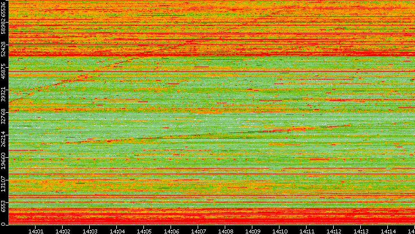Click the 14:01 time axis label
Image resolution: width=415 pixels, height=234 pixels.
36,231
